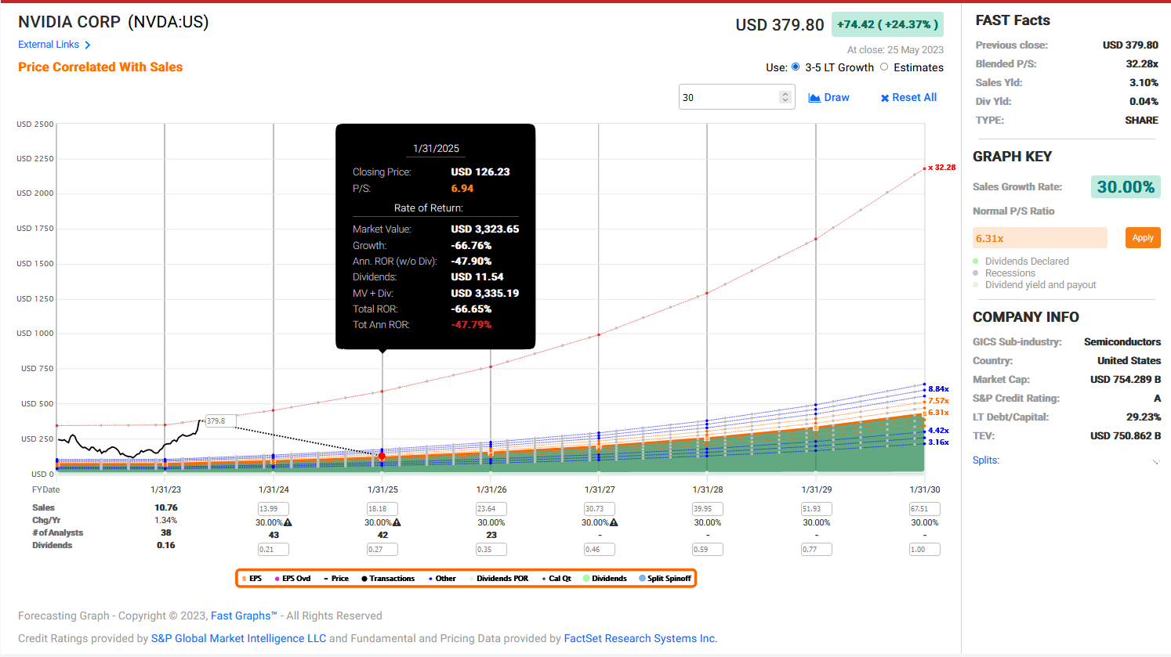Click the 1/31/26 dividends input 0.35

click(x=491, y=549)
